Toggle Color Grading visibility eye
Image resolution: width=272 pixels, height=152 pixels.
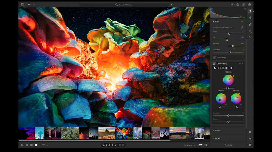click(240, 64)
